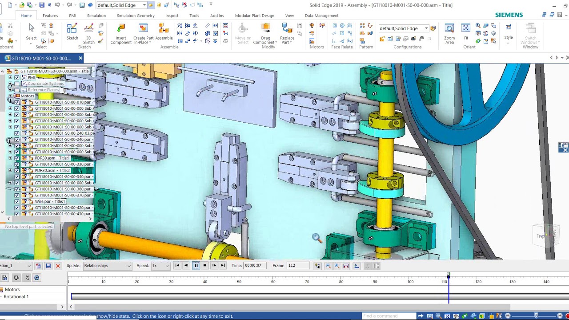569x320 pixels.
Task: Click the magnifier icon in the Orient group
Action: [x=478, y=26]
